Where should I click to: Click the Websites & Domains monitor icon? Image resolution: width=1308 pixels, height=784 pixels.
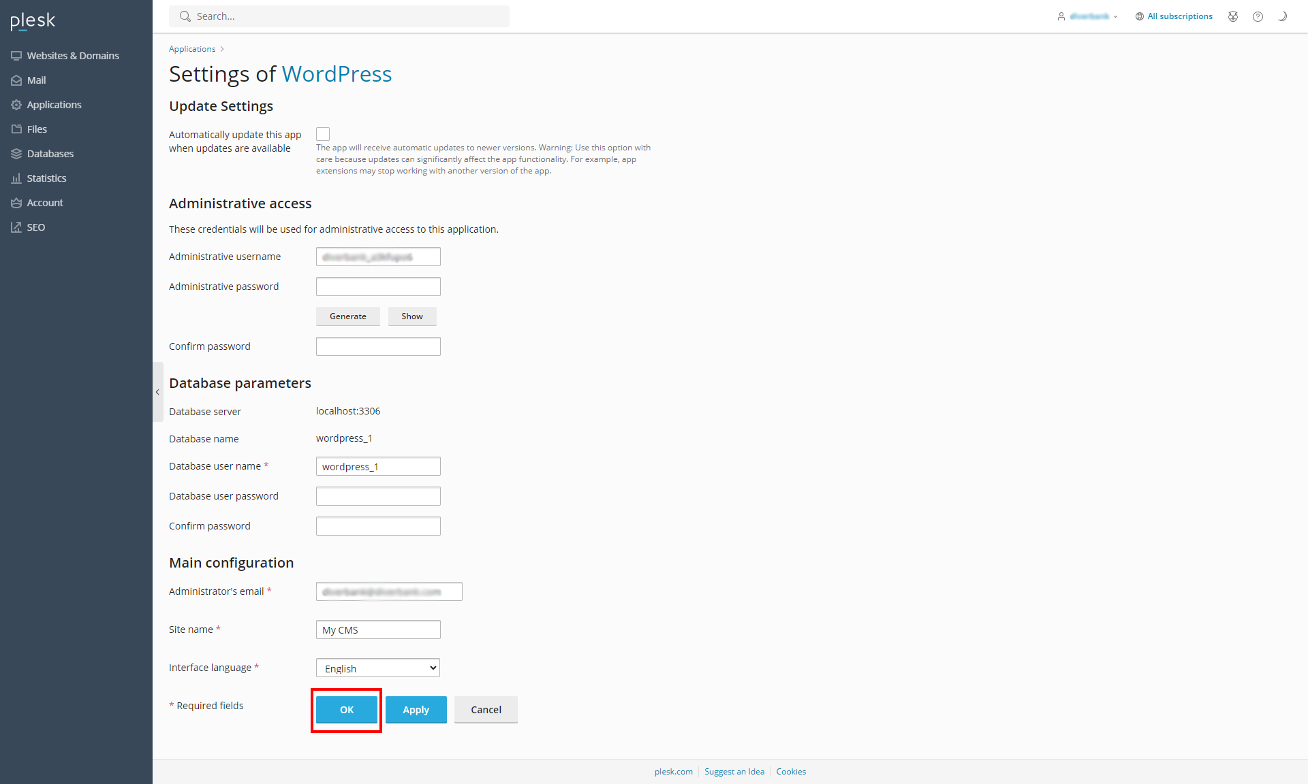(x=16, y=56)
